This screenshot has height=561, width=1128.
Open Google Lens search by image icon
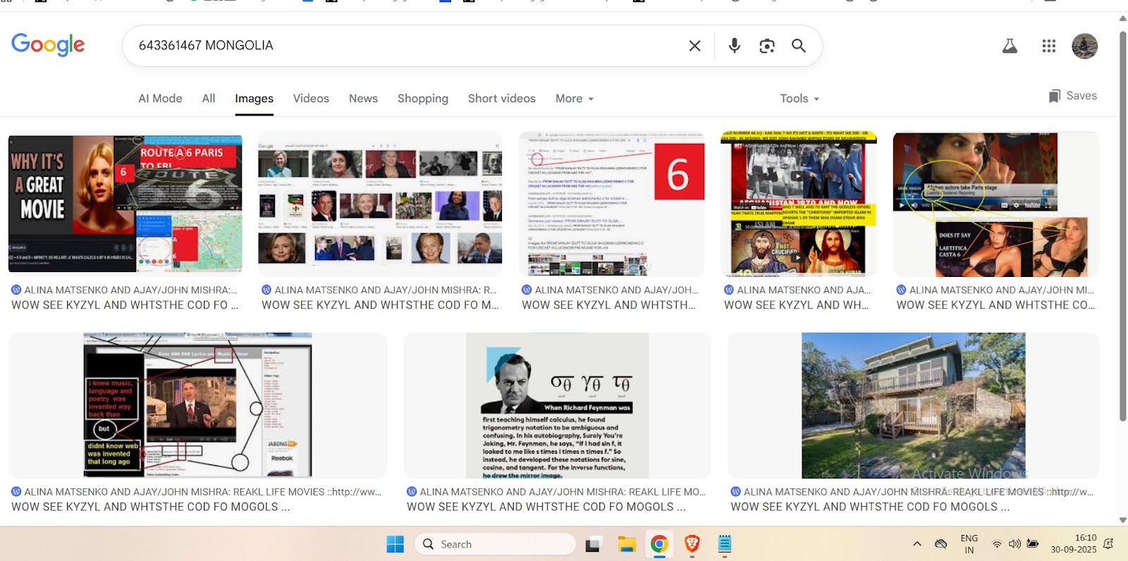766,46
